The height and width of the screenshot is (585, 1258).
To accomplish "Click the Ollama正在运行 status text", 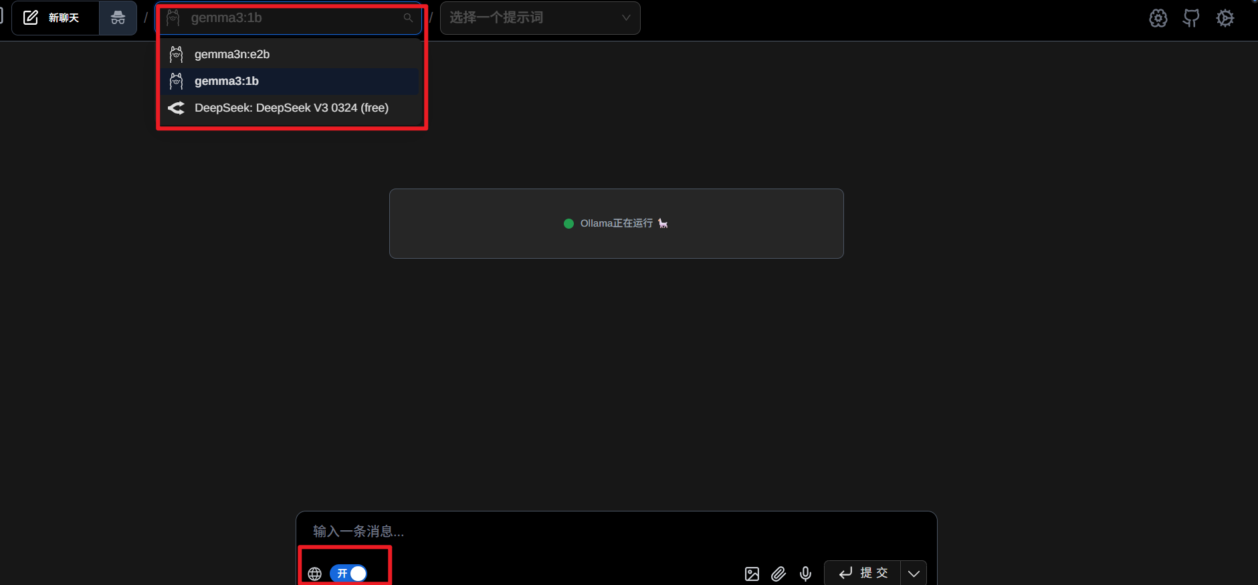I will (617, 223).
